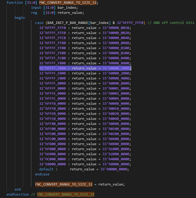Click the 'endcase' keyword
This screenshot has height=198, width=196.
coord(42,174)
